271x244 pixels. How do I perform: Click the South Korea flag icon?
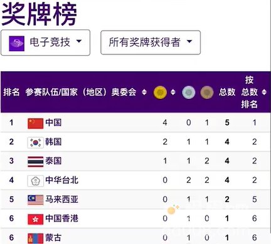tap(36, 143)
